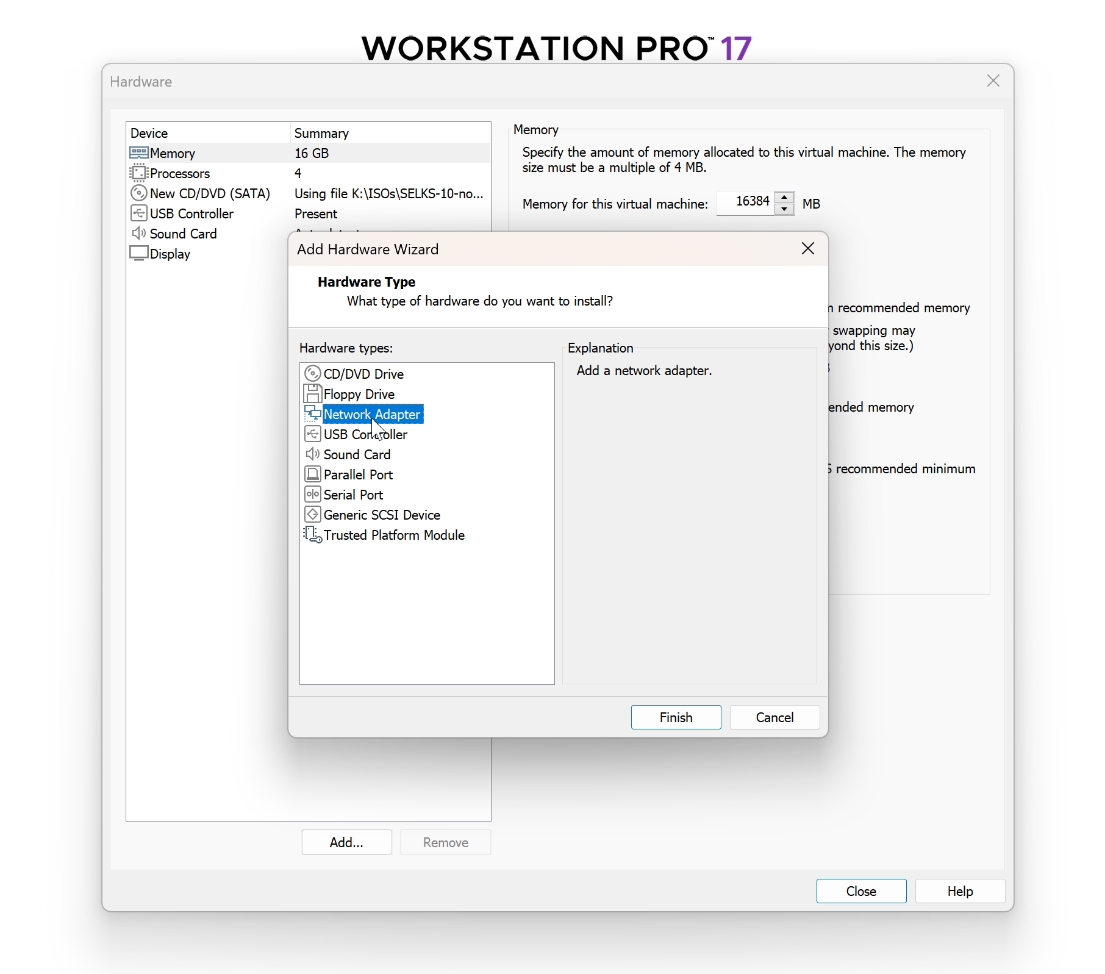The image size is (1105, 974).
Task: Click the Remove button
Action: [445, 842]
